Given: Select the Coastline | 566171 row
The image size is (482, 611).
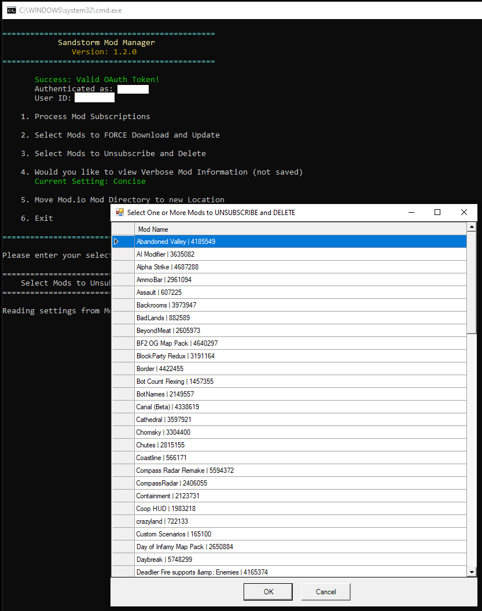Looking at the screenshot, I should click(300, 458).
